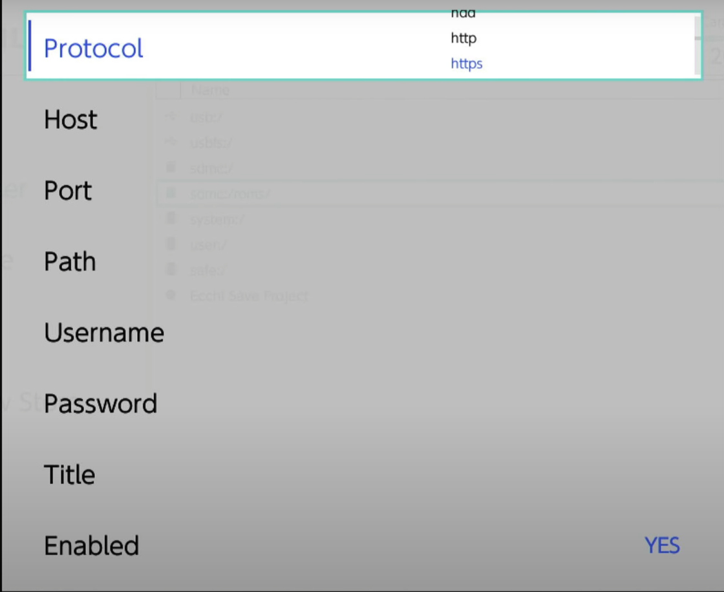The image size is (724, 592).
Task: Click the safe:/ storage icon
Action: (x=171, y=269)
